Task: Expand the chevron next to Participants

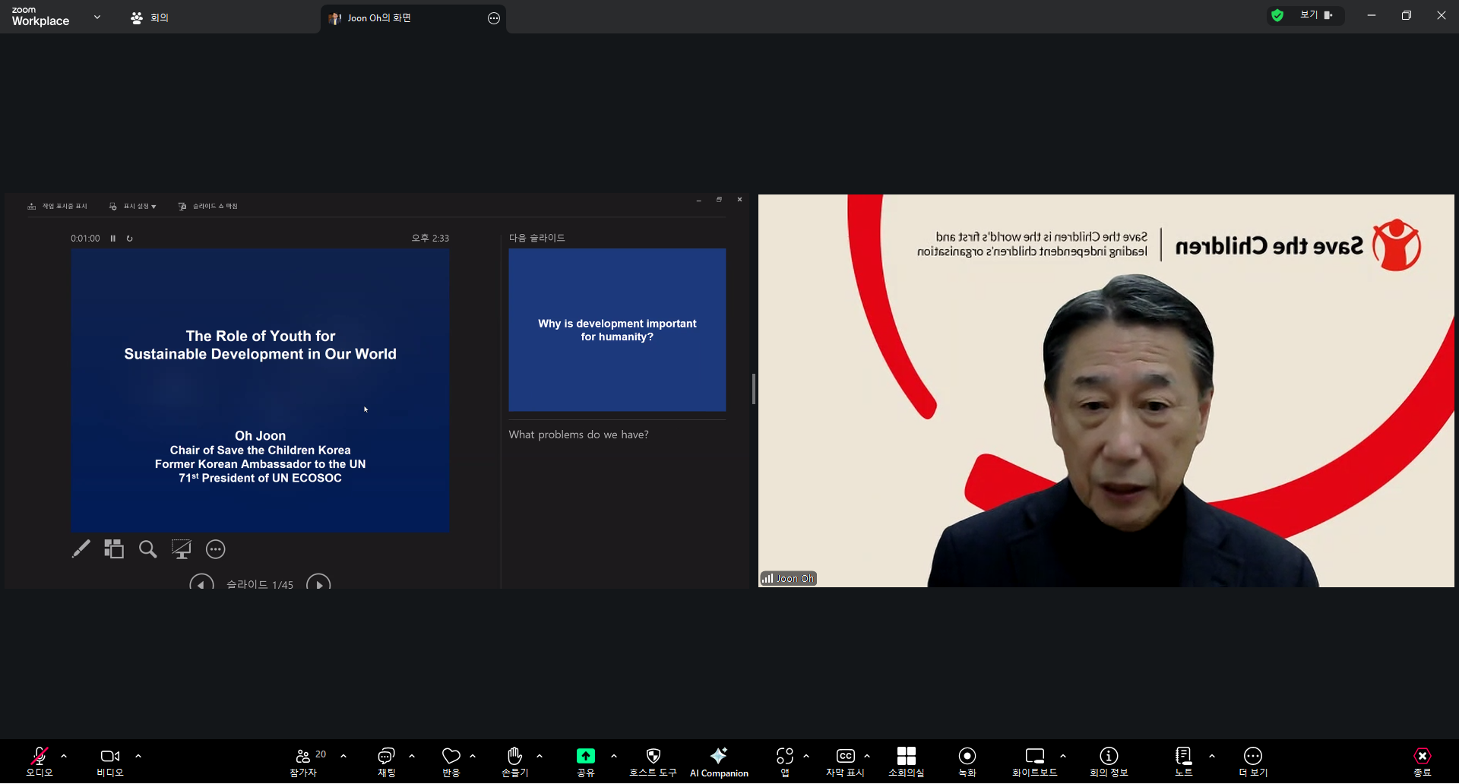Action: click(343, 756)
